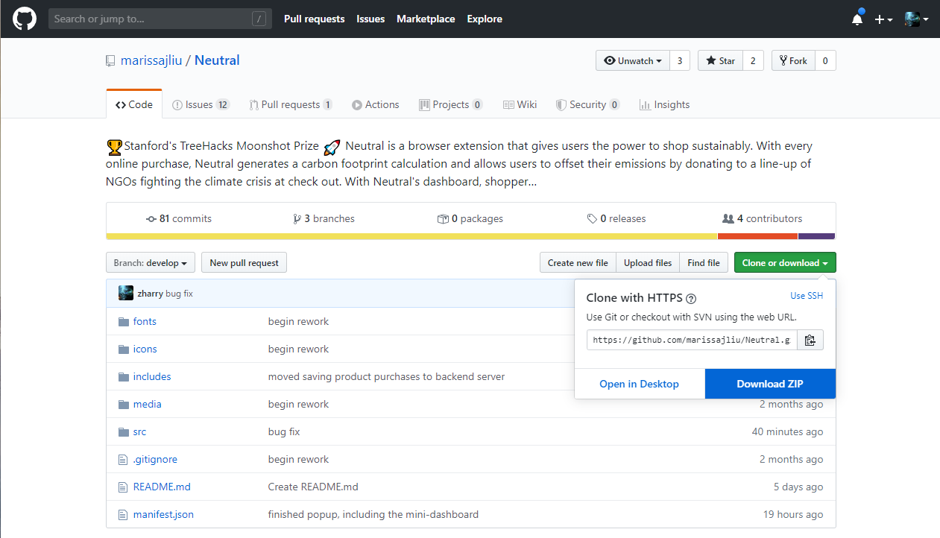Click the yellow language bar segment
Screen dimensions: 940x538
(412, 236)
